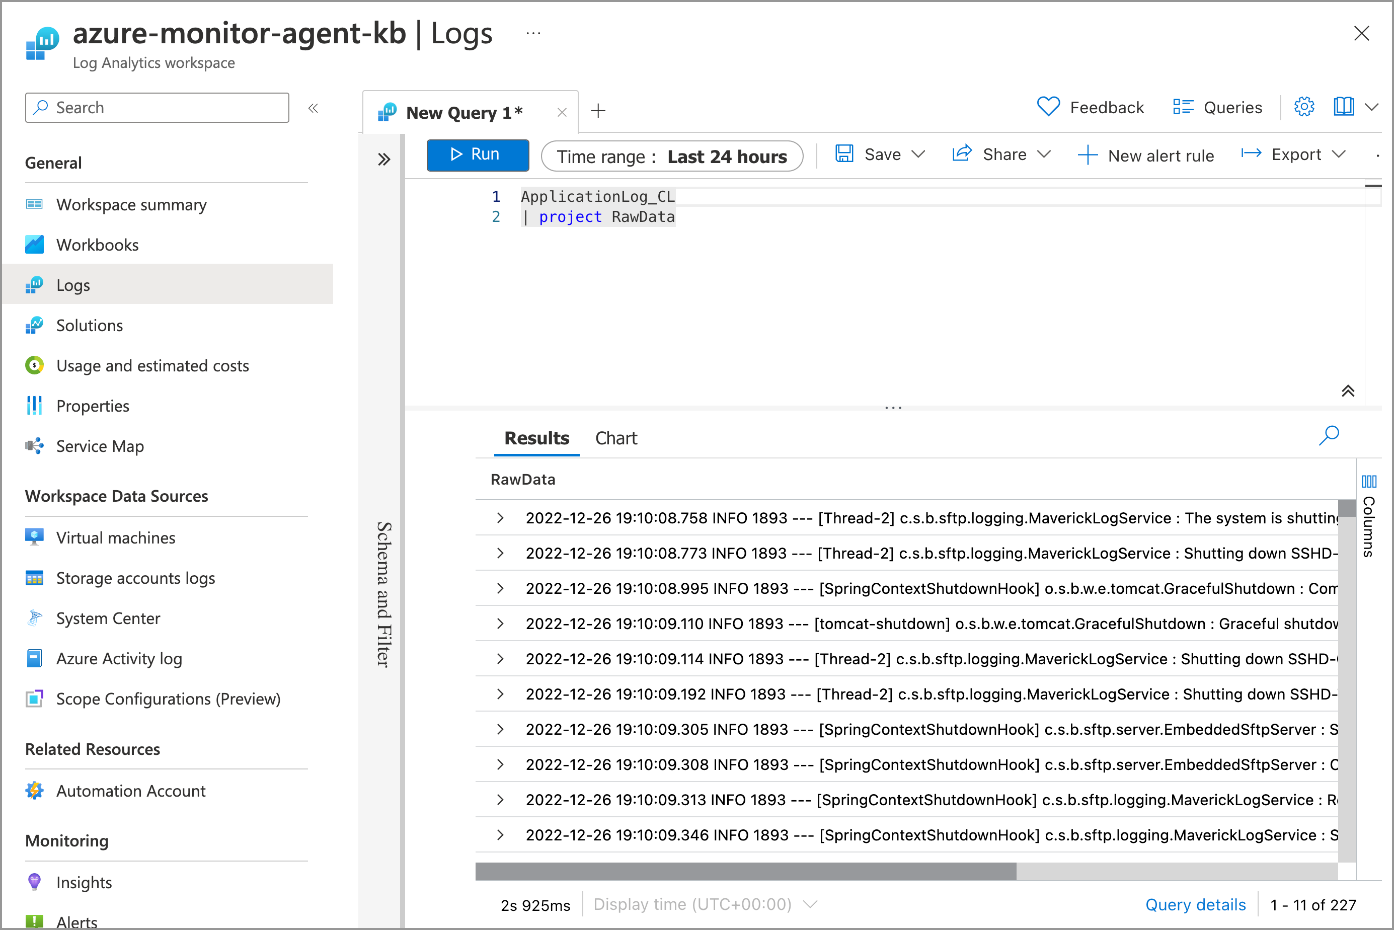Click query line 2 project RawData
This screenshot has height=930, width=1394.
coord(598,217)
